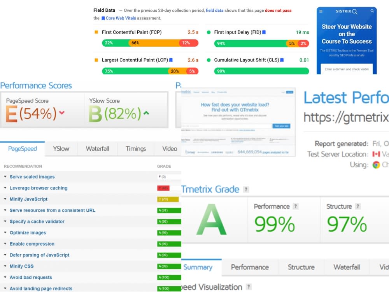Click the 99% Performance value
389x292 pixels.
[x=275, y=224]
